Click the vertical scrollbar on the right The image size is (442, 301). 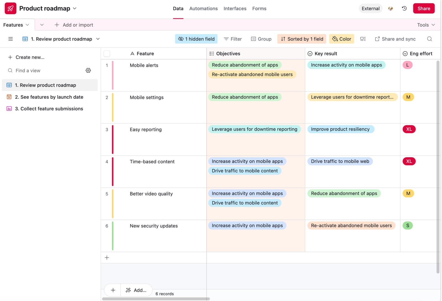point(438,167)
